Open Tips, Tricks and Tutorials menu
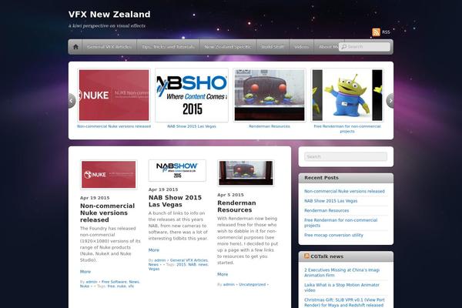Viewport: 462px width, 308px height. pos(168,47)
